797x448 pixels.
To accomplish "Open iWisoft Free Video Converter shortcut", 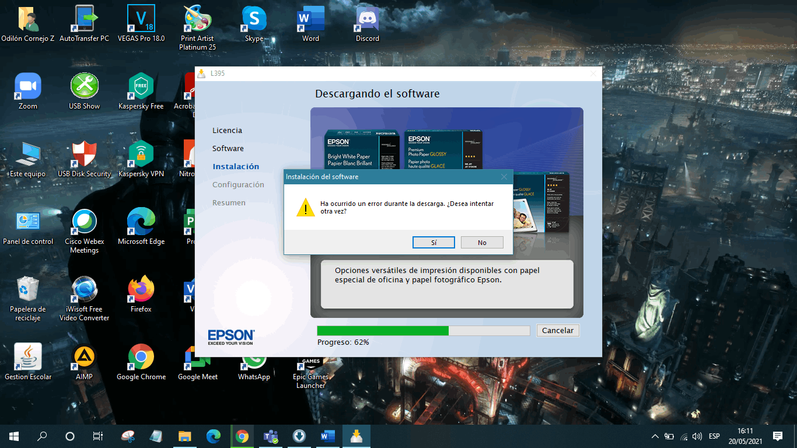I will (x=84, y=299).
